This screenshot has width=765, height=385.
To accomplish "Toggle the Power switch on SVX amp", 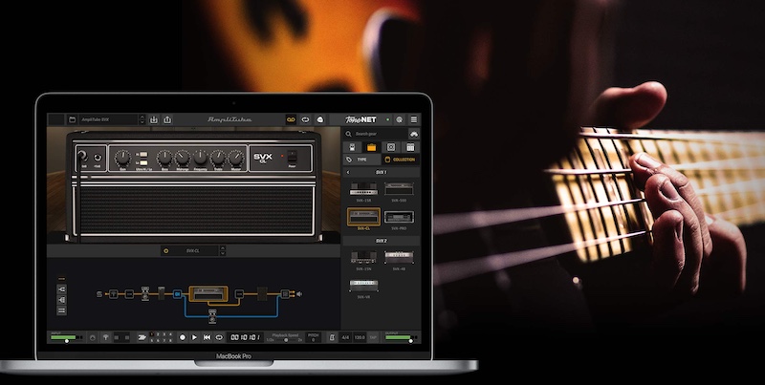I will [x=293, y=157].
